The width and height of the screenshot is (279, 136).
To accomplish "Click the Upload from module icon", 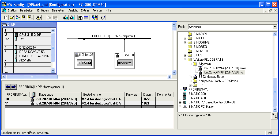I will 72,18.
